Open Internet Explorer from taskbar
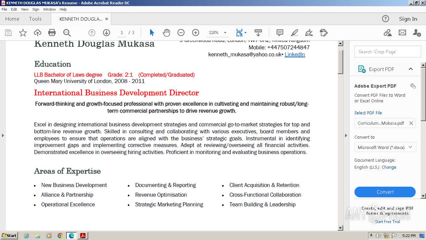The width and height of the screenshot is (426, 240). point(27,236)
